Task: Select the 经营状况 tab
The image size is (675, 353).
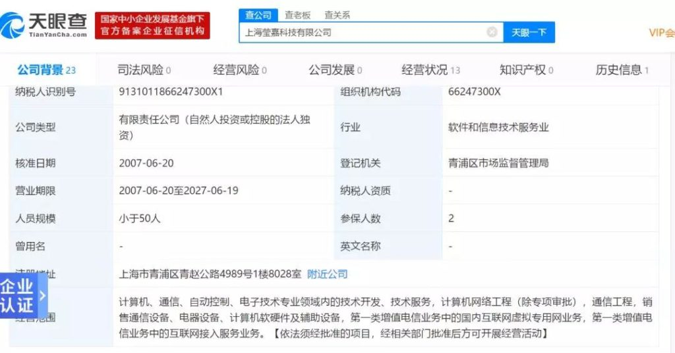Action: pyautogui.click(x=431, y=70)
